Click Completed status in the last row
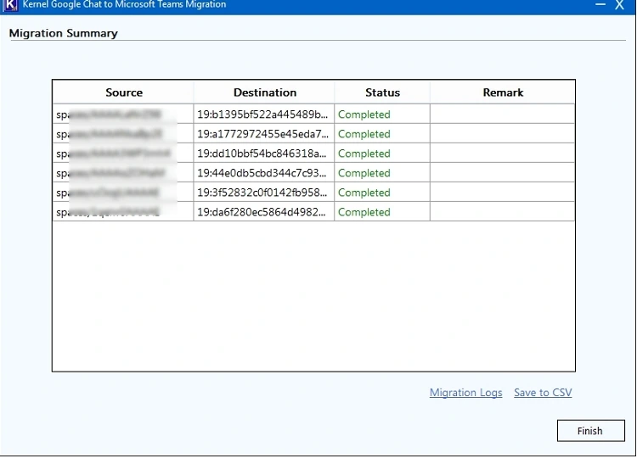Screen dimensions: 637x464 coord(364,212)
